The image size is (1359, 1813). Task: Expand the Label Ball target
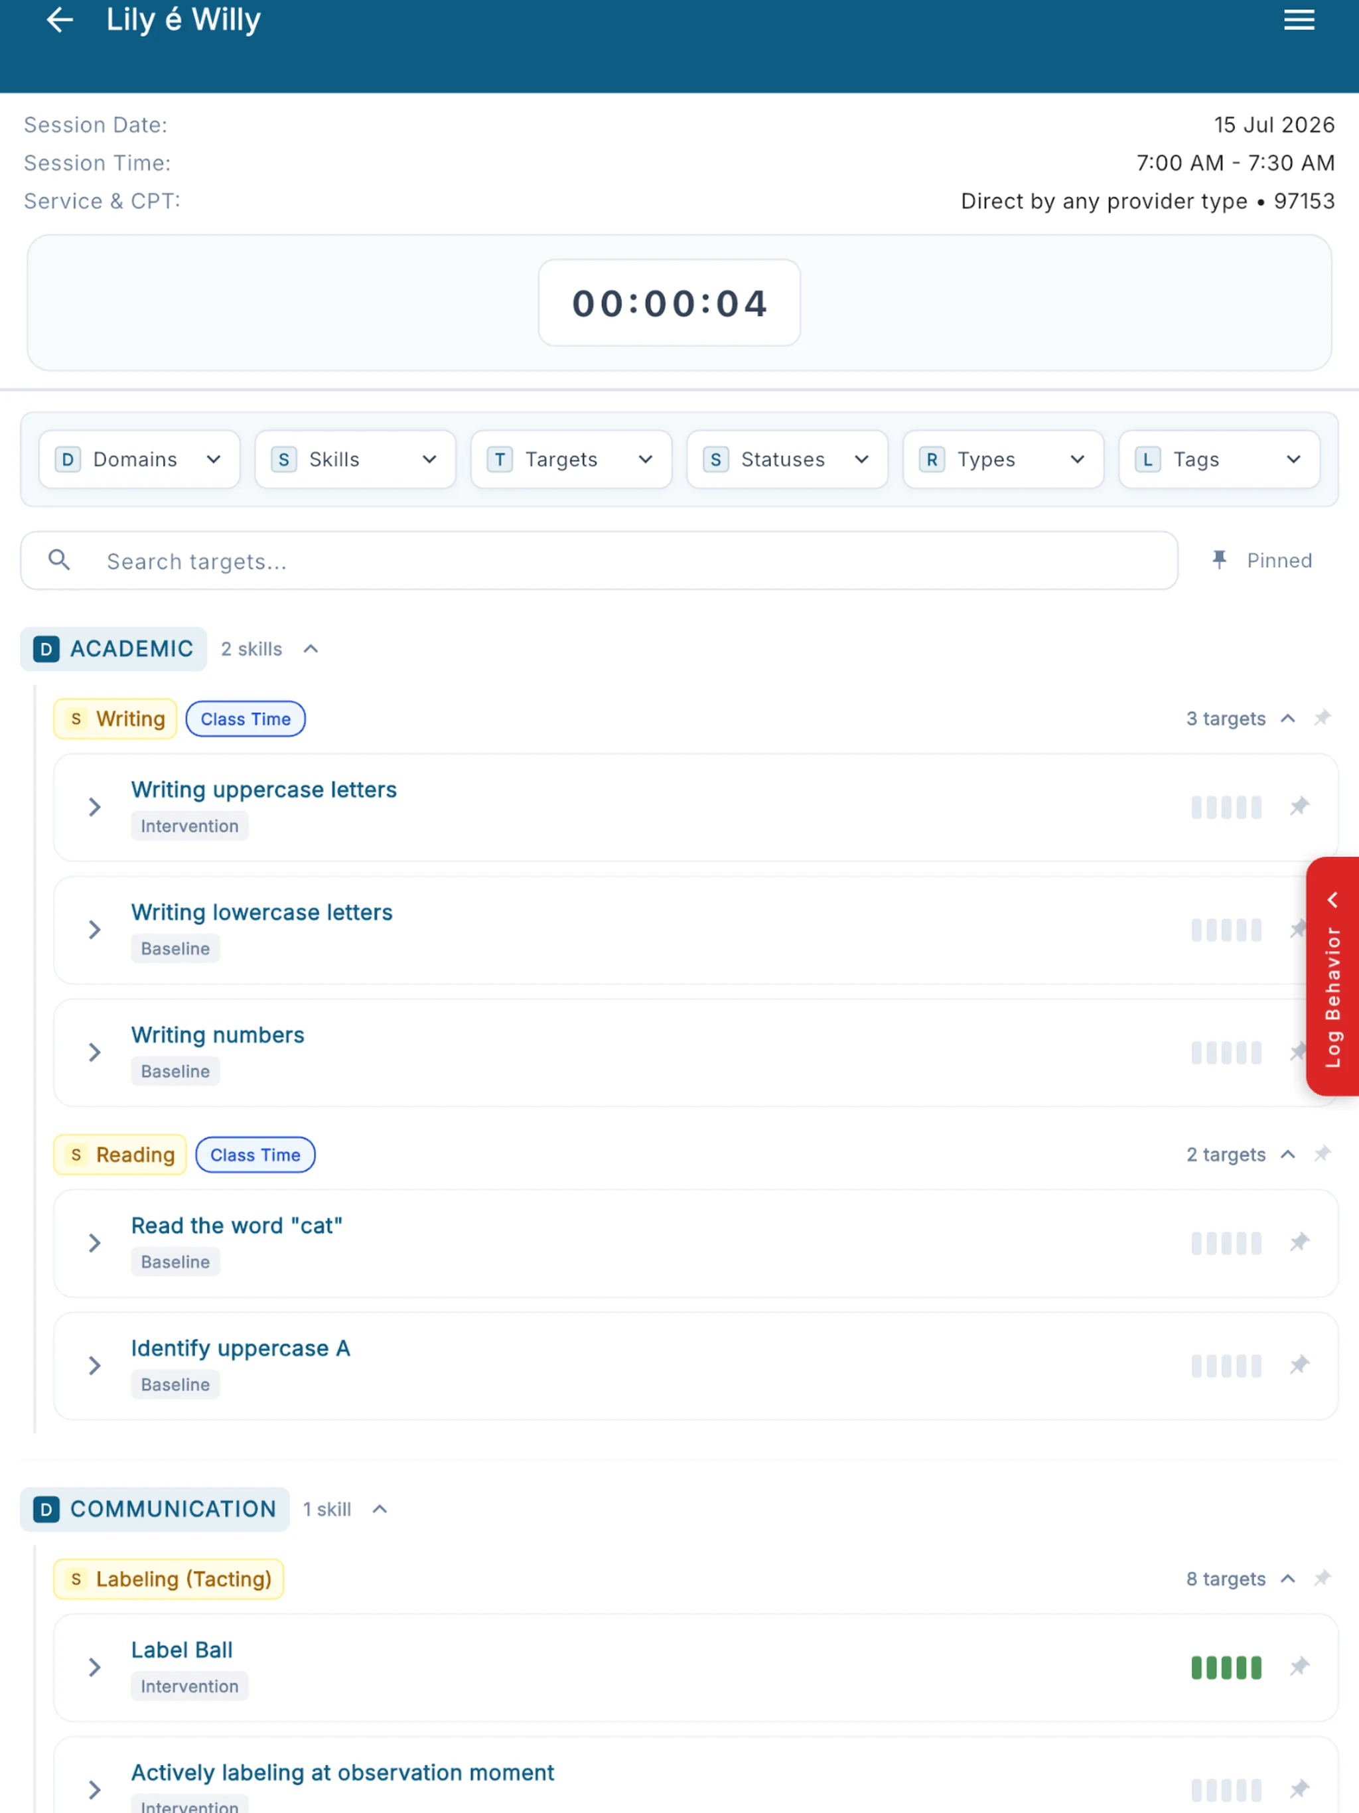coord(94,1667)
